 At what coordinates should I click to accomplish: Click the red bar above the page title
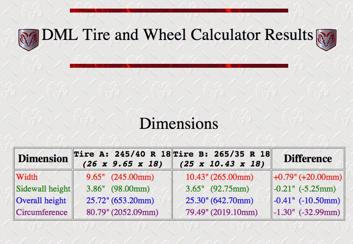tap(179, 11)
